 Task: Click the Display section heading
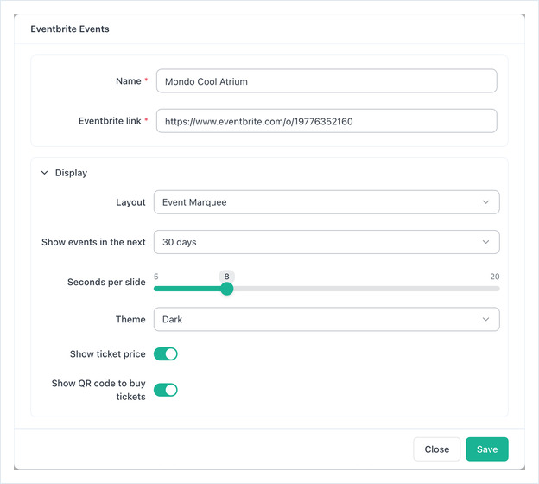point(71,173)
